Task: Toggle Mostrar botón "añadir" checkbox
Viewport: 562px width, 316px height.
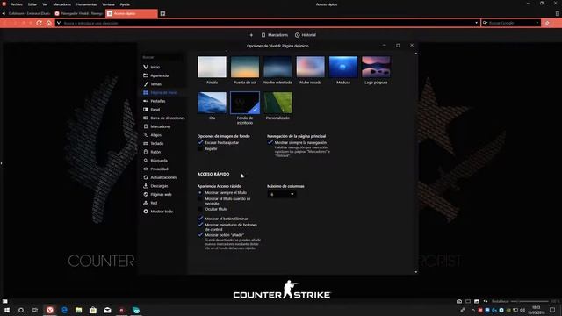Action: [200, 235]
